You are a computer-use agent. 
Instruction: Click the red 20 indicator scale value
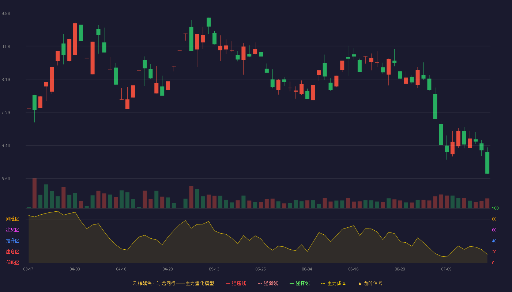[494, 252]
